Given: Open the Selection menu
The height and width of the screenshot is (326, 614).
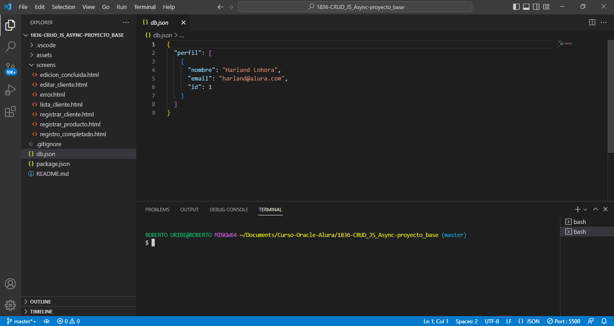Looking at the screenshot, I should click(63, 7).
